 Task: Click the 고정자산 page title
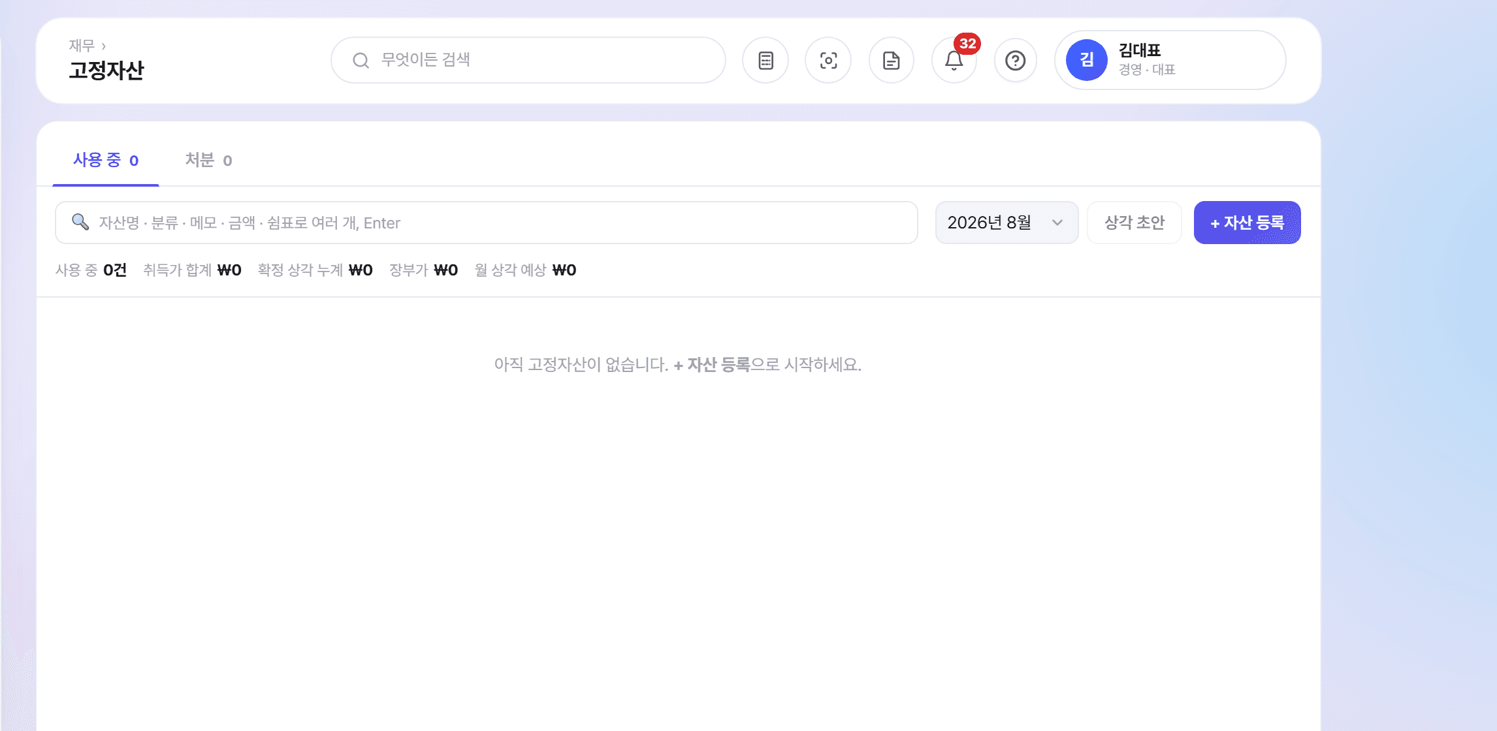pyautogui.click(x=106, y=70)
